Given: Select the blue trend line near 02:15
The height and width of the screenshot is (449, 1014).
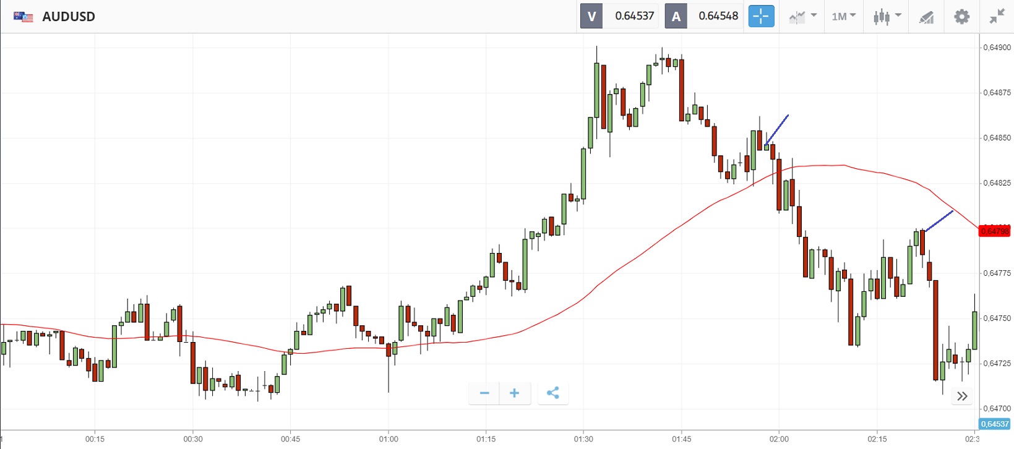Looking at the screenshot, I should [x=939, y=221].
